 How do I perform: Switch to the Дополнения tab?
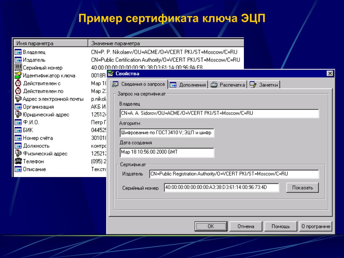tap(188, 85)
